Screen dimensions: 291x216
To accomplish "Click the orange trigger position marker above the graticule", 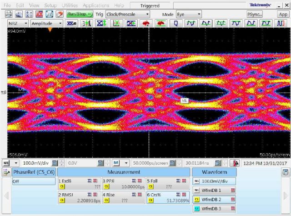I will 50,30.
